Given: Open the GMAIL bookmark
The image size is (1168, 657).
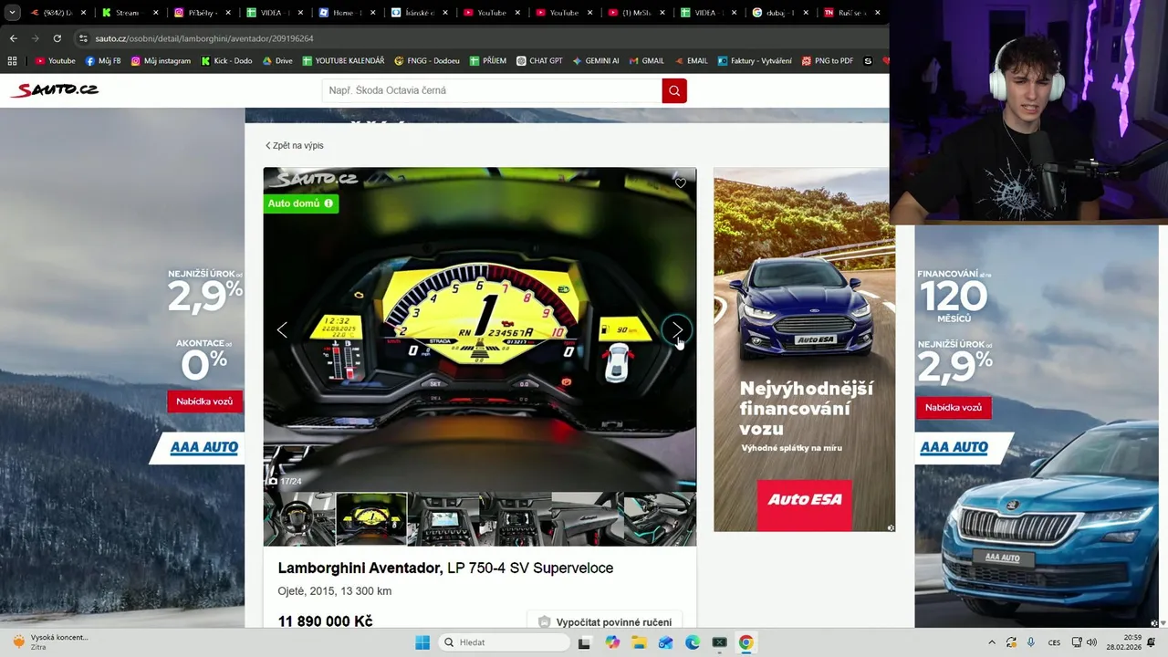Looking at the screenshot, I should (646, 61).
